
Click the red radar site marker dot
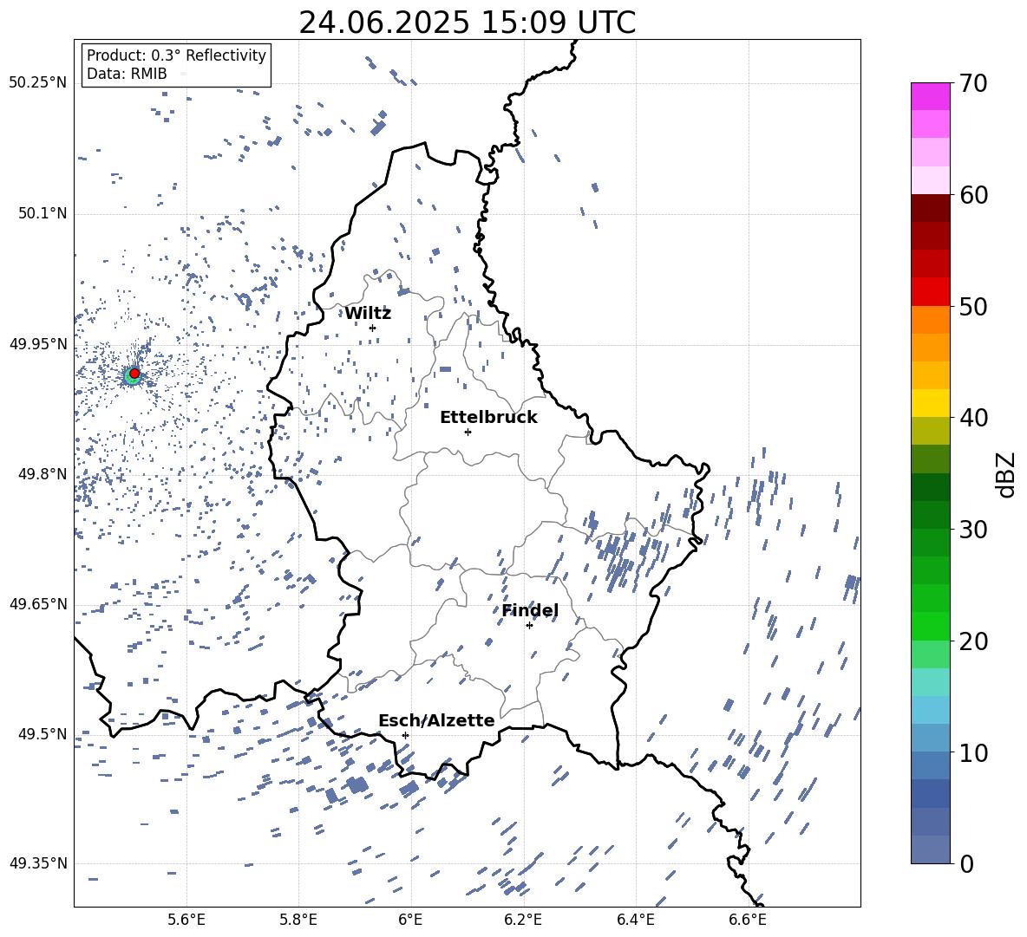[134, 374]
